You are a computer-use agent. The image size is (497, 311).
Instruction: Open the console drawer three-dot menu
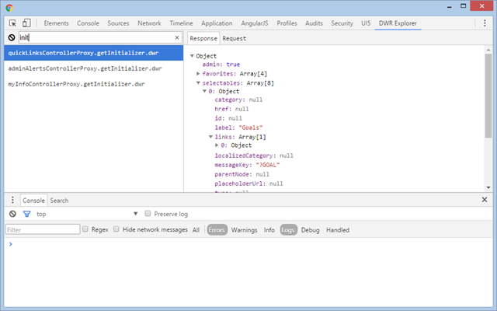click(12, 200)
